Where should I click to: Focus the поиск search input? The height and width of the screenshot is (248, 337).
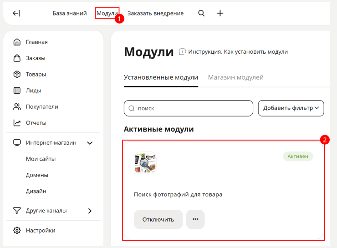coord(189,108)
